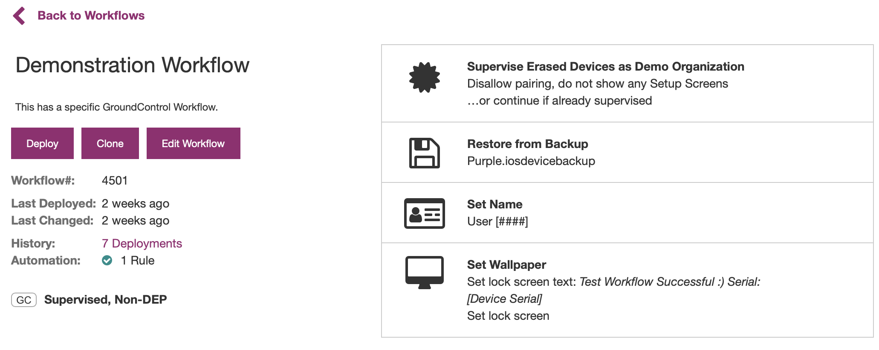Select the Supervise Erased Devices step title
The width and height of the screenshot is (879, 350).
(605, 67)
